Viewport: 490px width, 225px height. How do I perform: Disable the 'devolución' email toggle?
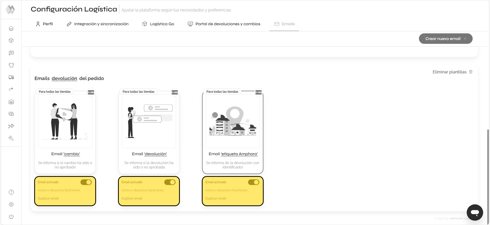170,182
